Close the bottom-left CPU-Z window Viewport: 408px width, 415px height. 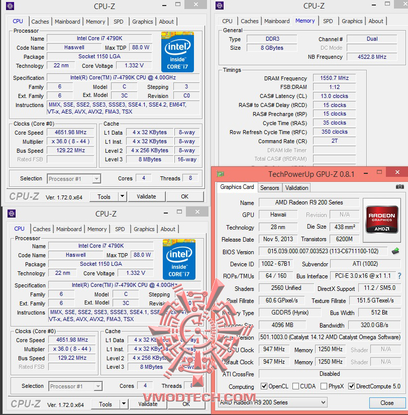pyautogui.click(x=197, y=212)
